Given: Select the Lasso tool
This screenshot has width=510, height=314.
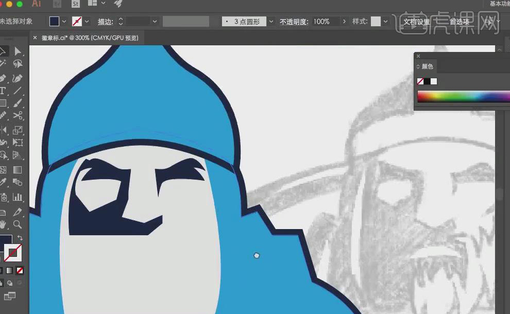Looking at the screenshot, I should 18,64.
